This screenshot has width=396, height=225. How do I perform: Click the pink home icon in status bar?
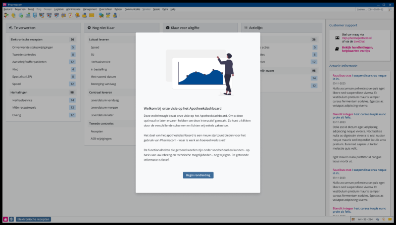click(x=5, y=219)
